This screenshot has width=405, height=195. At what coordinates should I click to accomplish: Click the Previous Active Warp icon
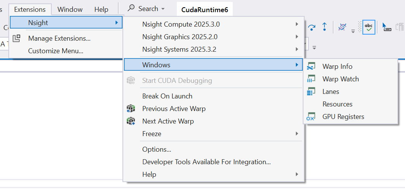[x=131, y=108]
